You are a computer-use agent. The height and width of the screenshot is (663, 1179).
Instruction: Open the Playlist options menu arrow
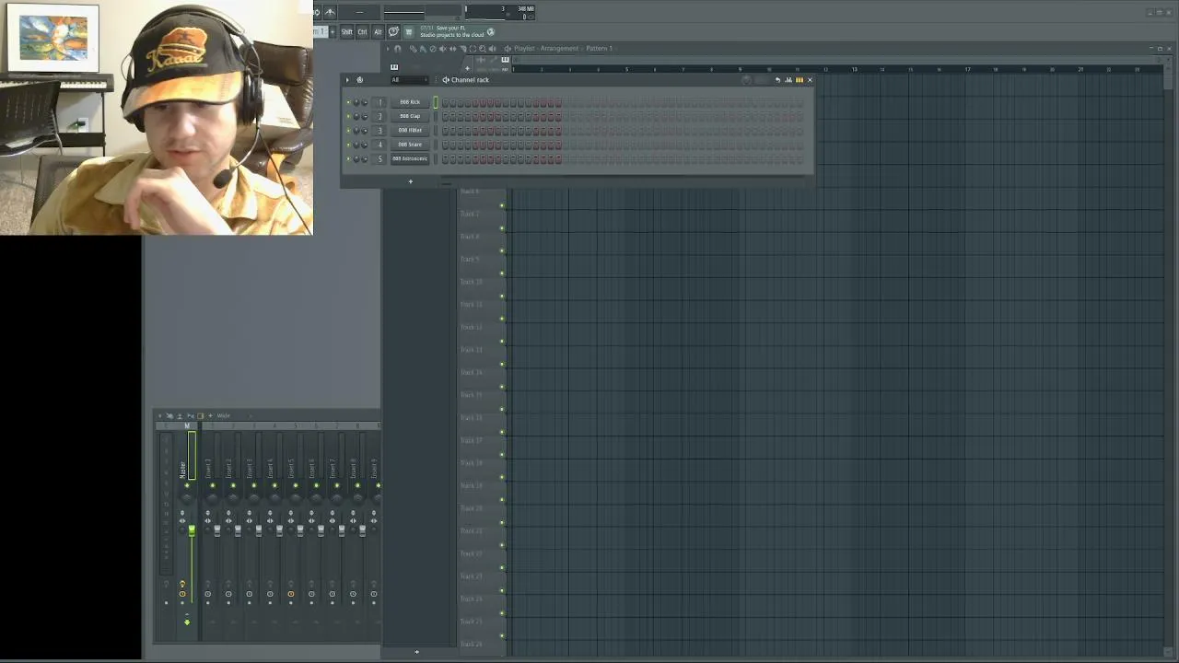[x=387, y=49]
